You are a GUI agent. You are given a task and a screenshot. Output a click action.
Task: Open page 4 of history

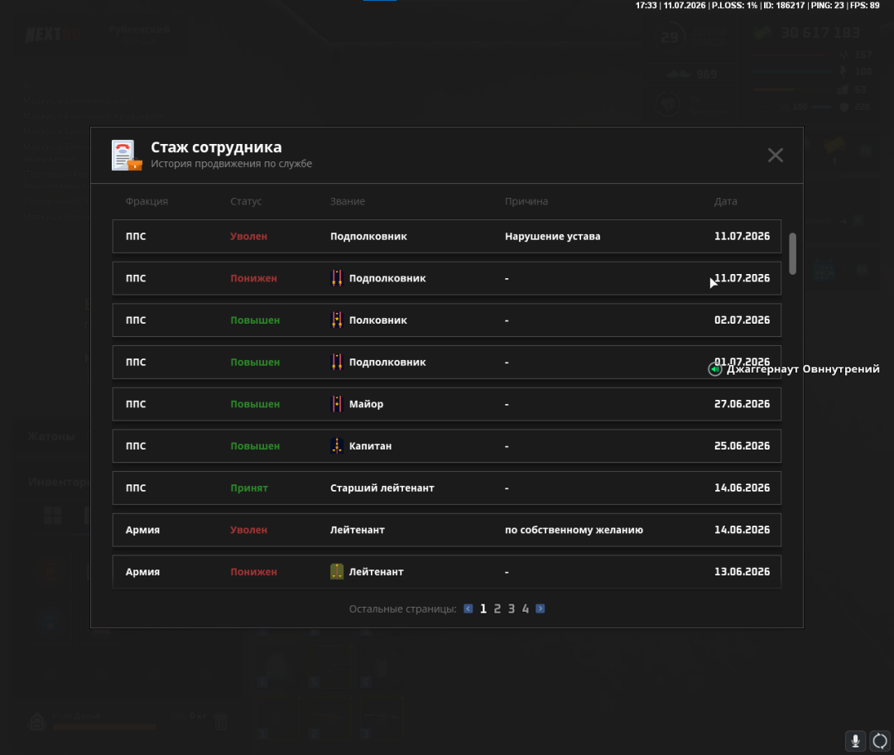(525, 609)
